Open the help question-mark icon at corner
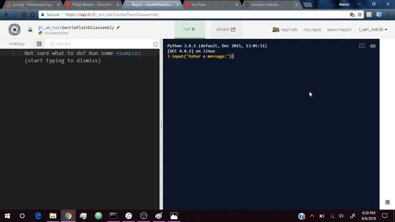 point(388,202)
